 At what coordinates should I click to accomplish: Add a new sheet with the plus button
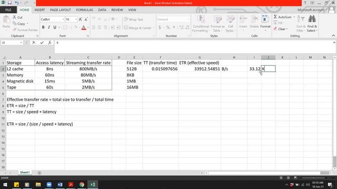[x=39, y=173]
